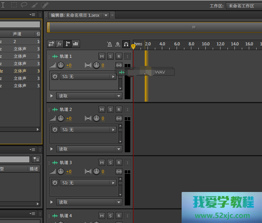Show the track EQ view icon
Screen dimensions: 262x223
pos(76,44)
